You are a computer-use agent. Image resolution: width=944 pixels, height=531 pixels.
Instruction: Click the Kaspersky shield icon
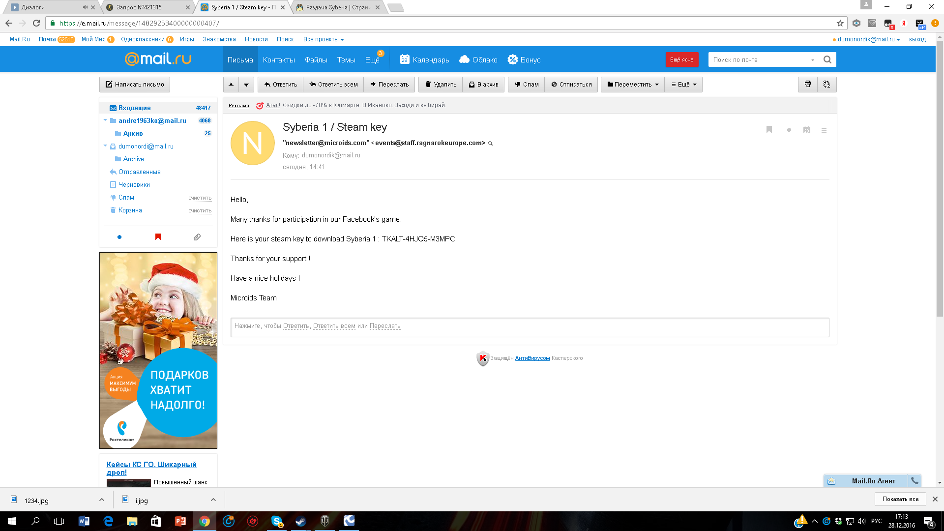(482, 358)
